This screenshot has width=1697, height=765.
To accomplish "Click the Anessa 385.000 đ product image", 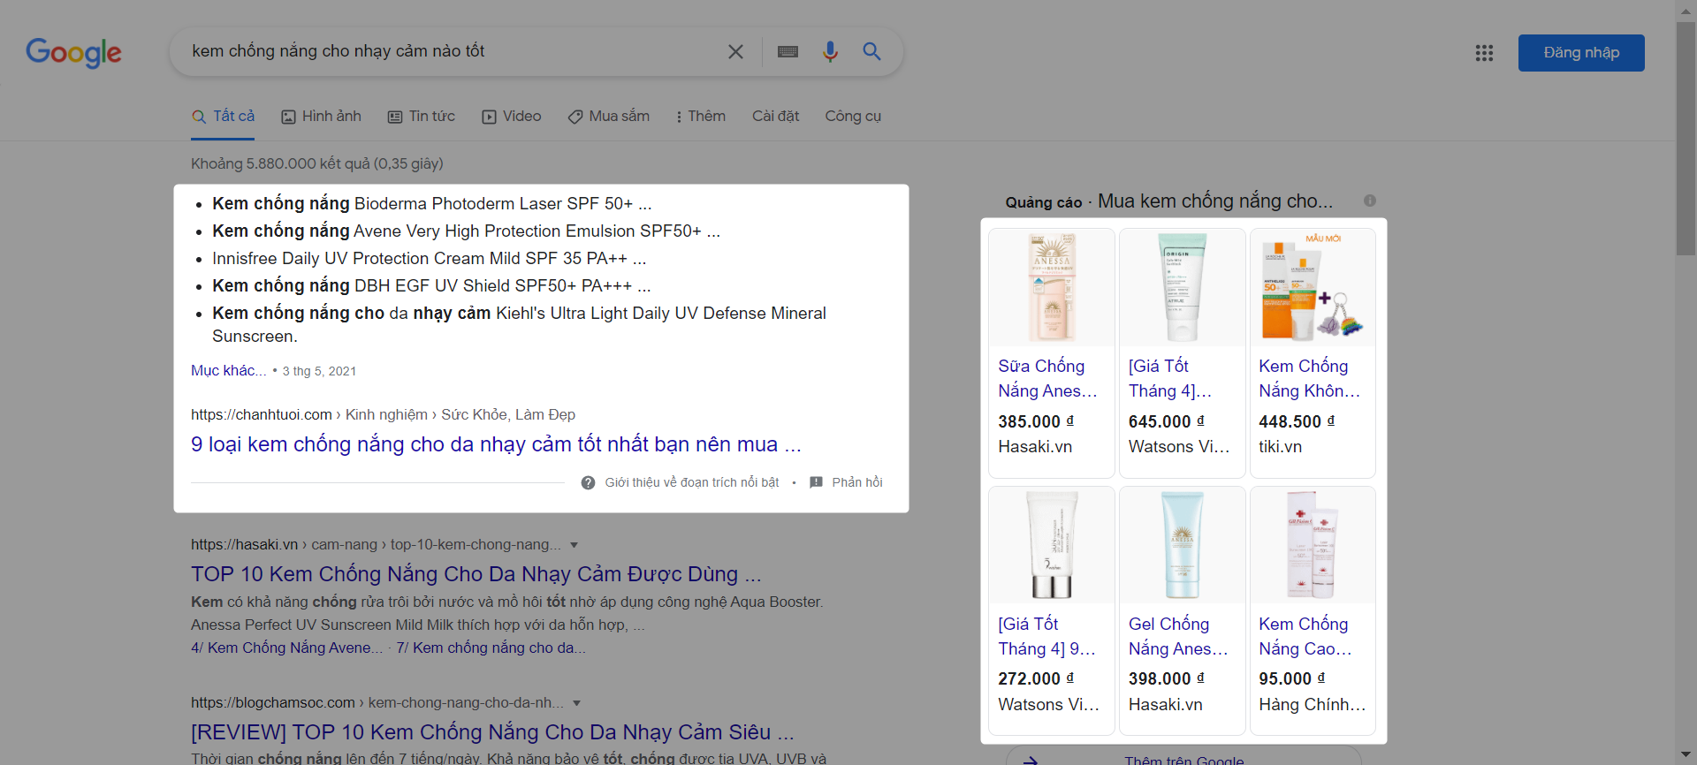I will tap(1052, 288).
